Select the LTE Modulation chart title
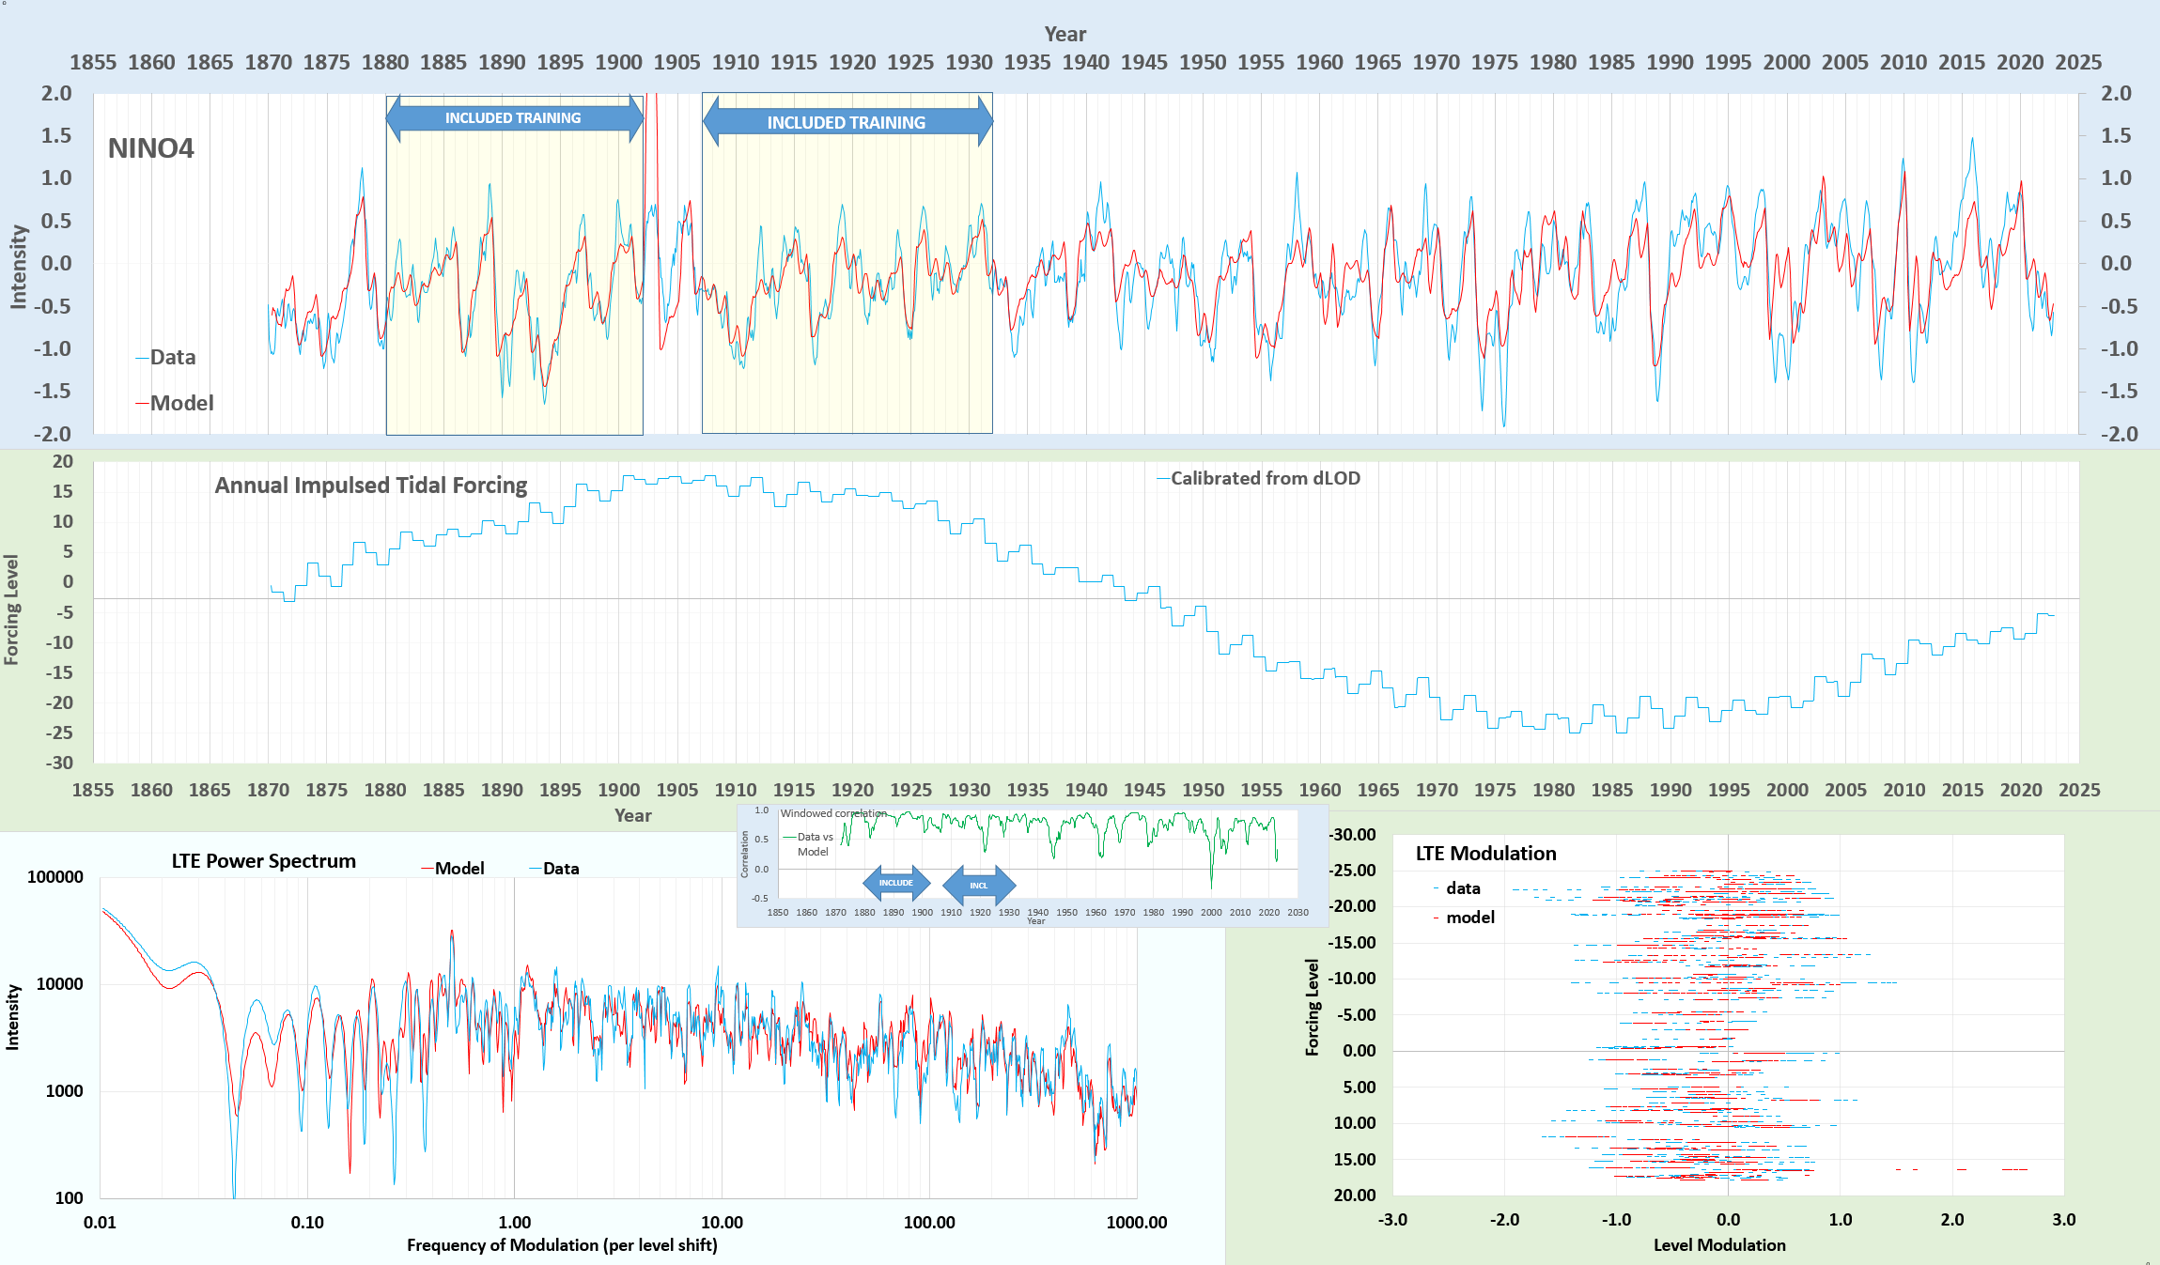This screenshot has height=1265, width=2160. tap(1485, 853)
